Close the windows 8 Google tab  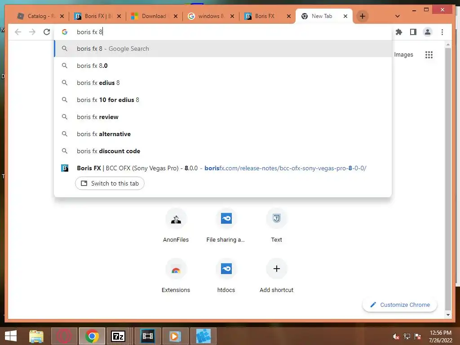(x=232, y=16)
